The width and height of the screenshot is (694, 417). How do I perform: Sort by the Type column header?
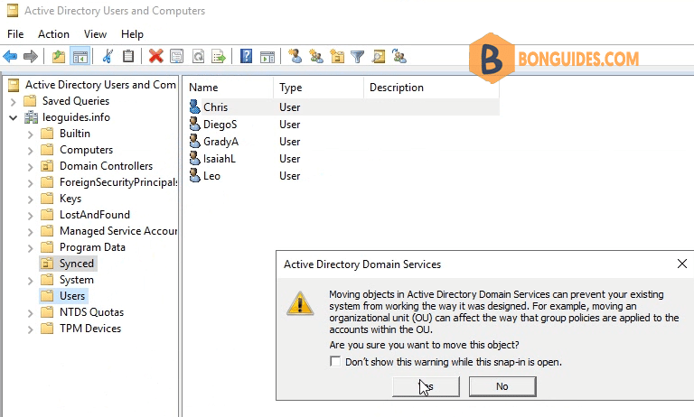pyautogui.click(x=319, y=88)
